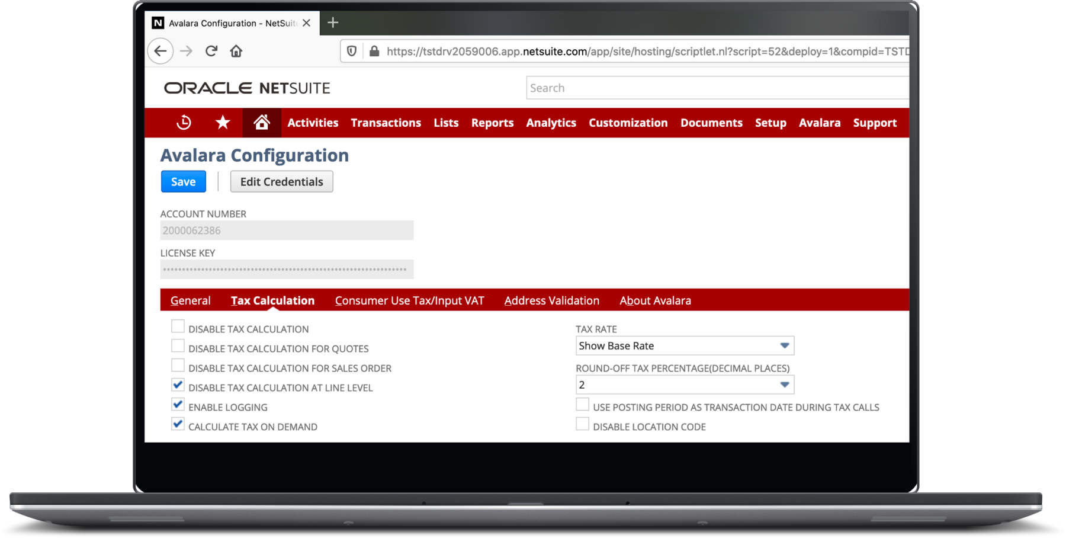Click the Edit Credentials button
This screenshot has width=1066, height=538.
(281, 181)
